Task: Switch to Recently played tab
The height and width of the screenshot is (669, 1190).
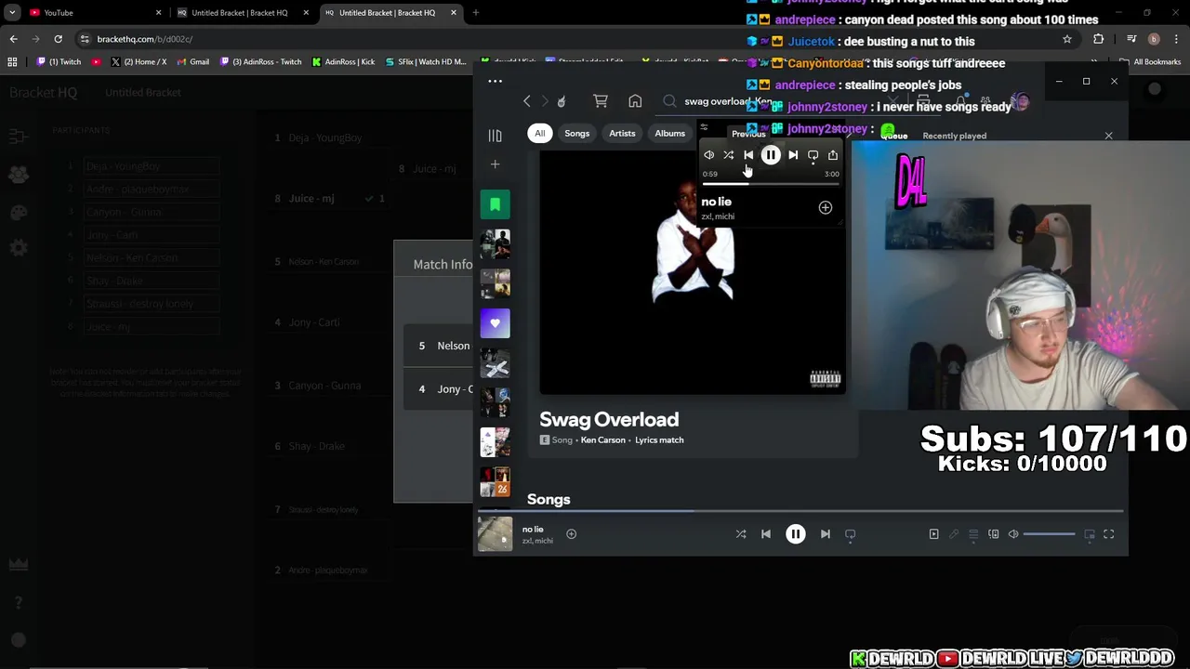Action: click(954, 136)
